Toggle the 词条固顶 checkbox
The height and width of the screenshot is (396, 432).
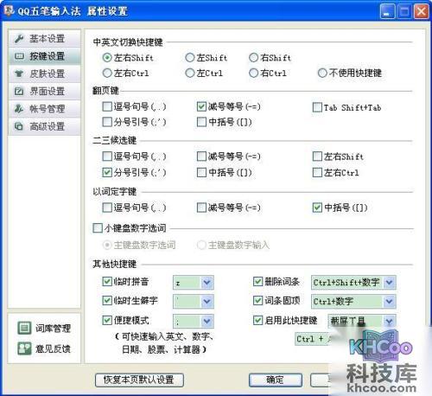coord(257,301)
